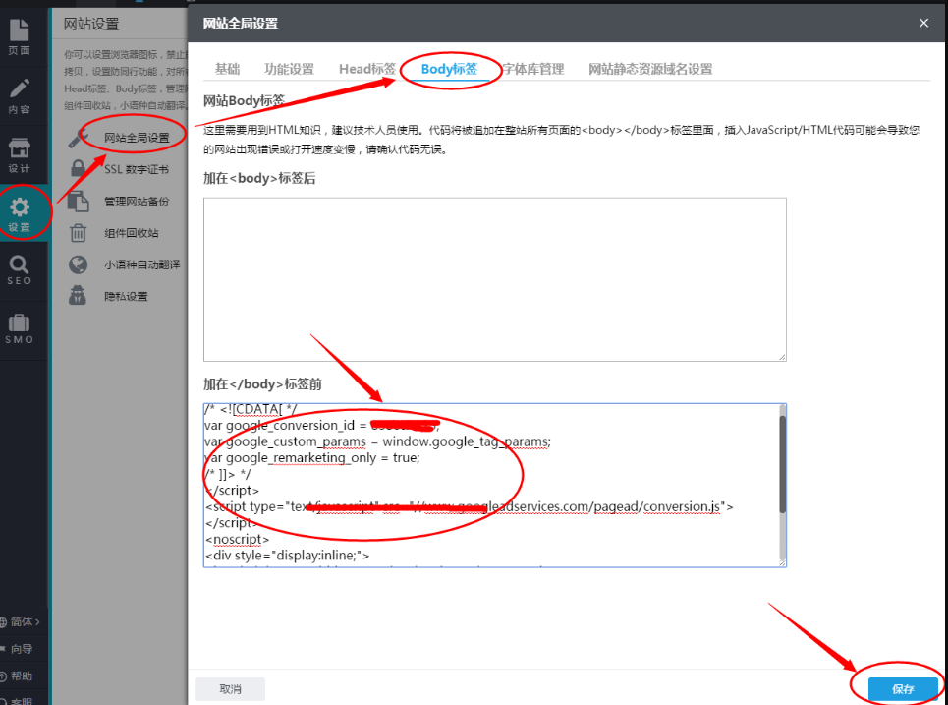This screenshot has width=948, height=705.
Task: Open the Head标签 tab
Action: click(x=366, y=69)
